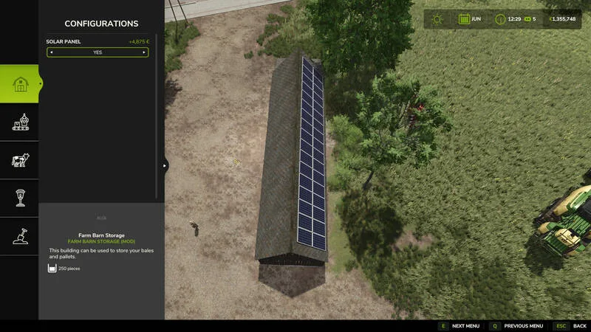The image size is (591, 332).
Task: Click the Configurations heading
Action: point(101,24)
